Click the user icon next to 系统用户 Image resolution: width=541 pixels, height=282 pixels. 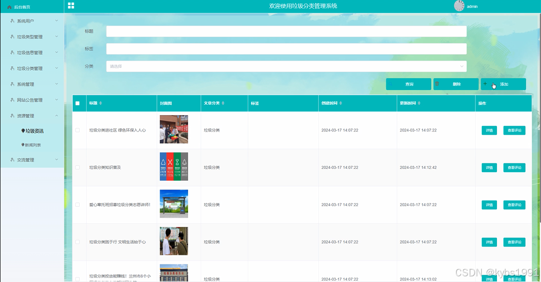(12, 21)
